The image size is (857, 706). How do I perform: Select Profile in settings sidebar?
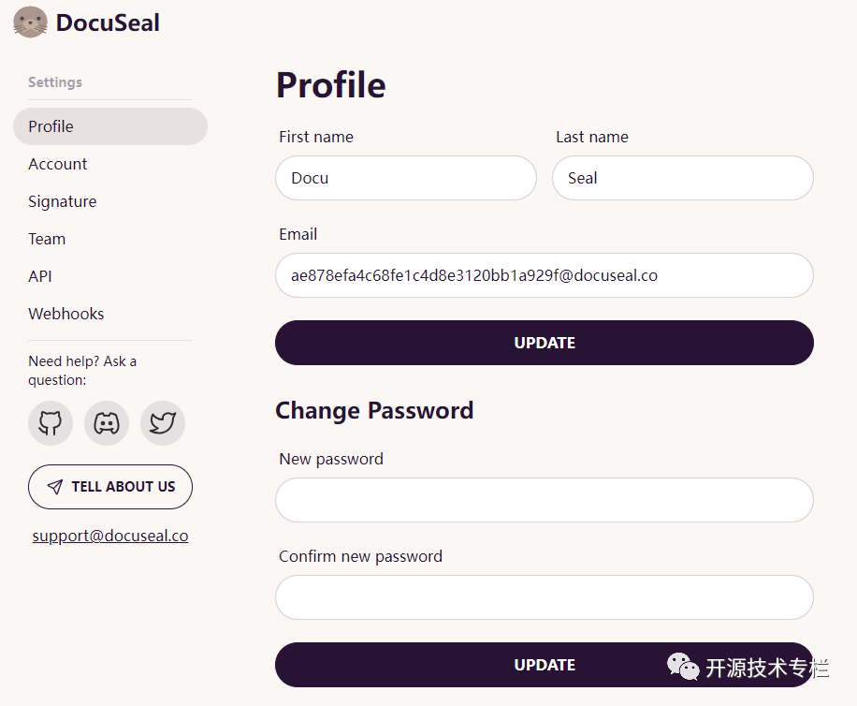coord(110,126)
